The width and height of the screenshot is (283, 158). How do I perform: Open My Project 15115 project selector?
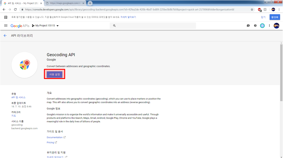pos(45,26)
